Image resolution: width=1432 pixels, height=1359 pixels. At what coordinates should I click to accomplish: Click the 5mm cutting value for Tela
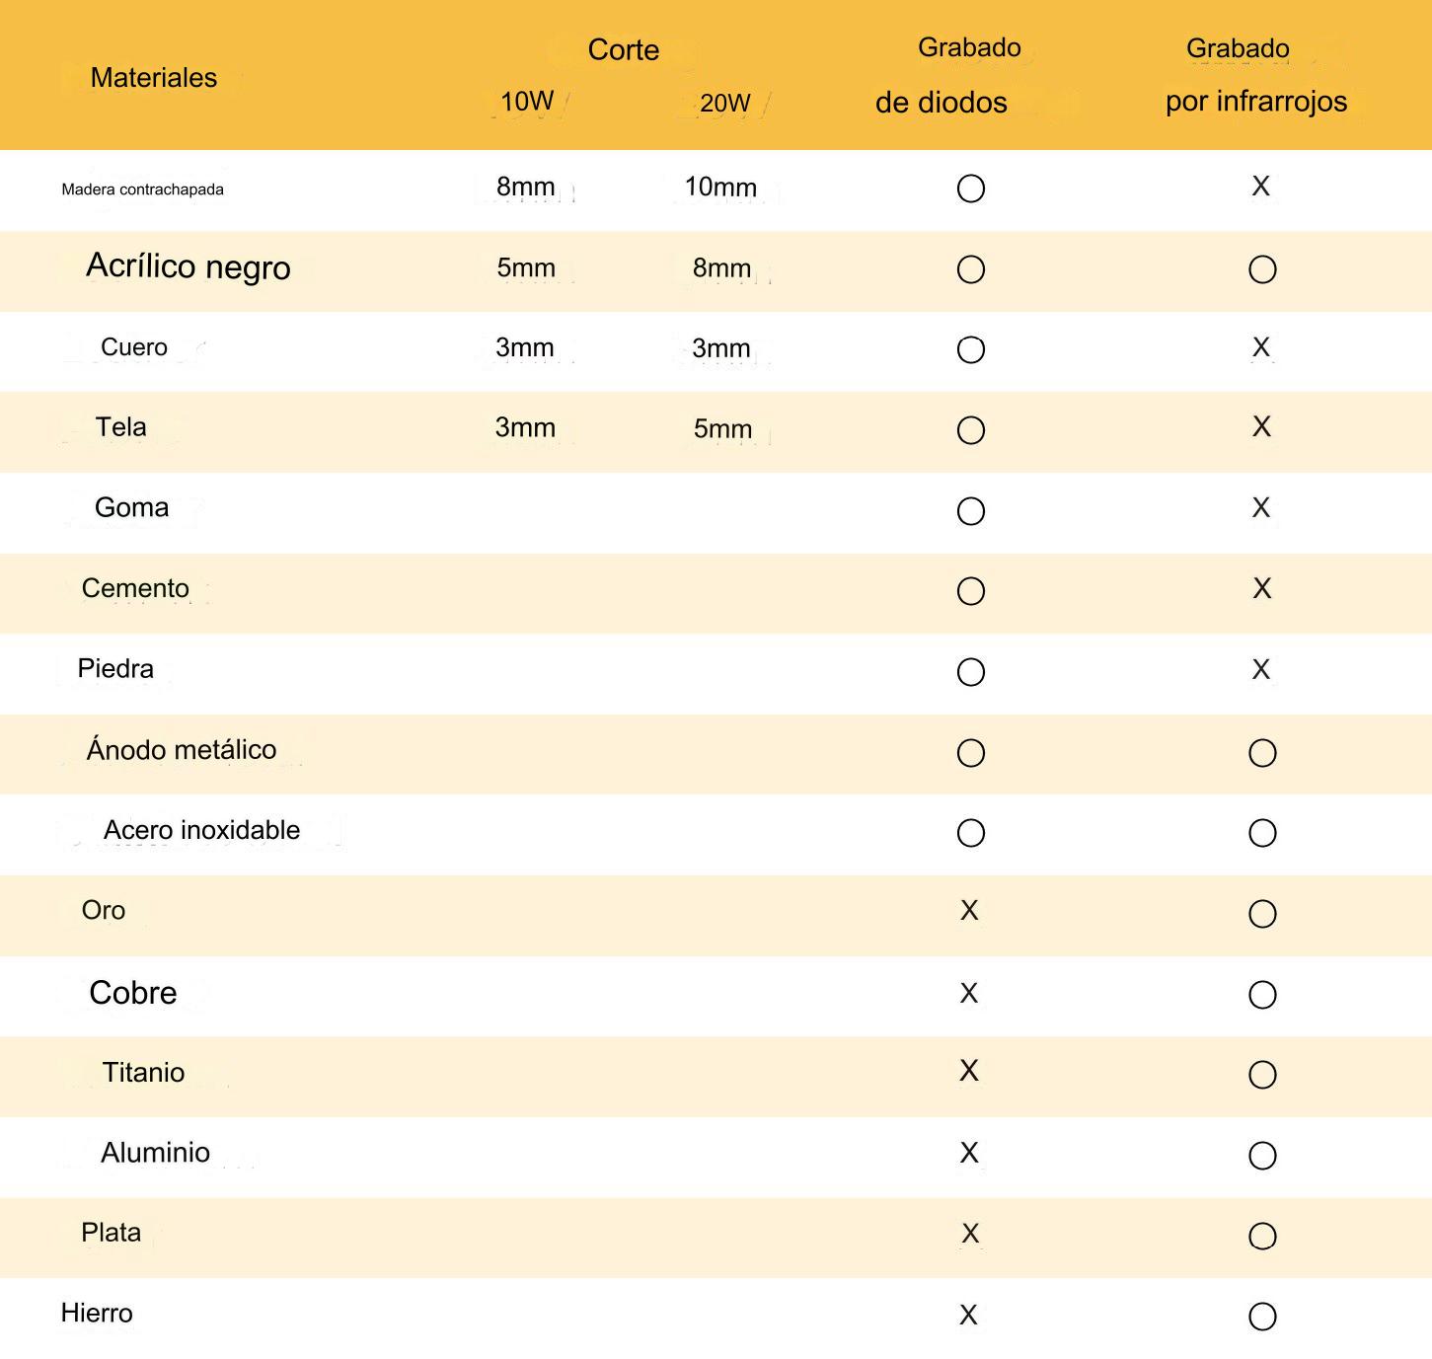pos(722,429)
